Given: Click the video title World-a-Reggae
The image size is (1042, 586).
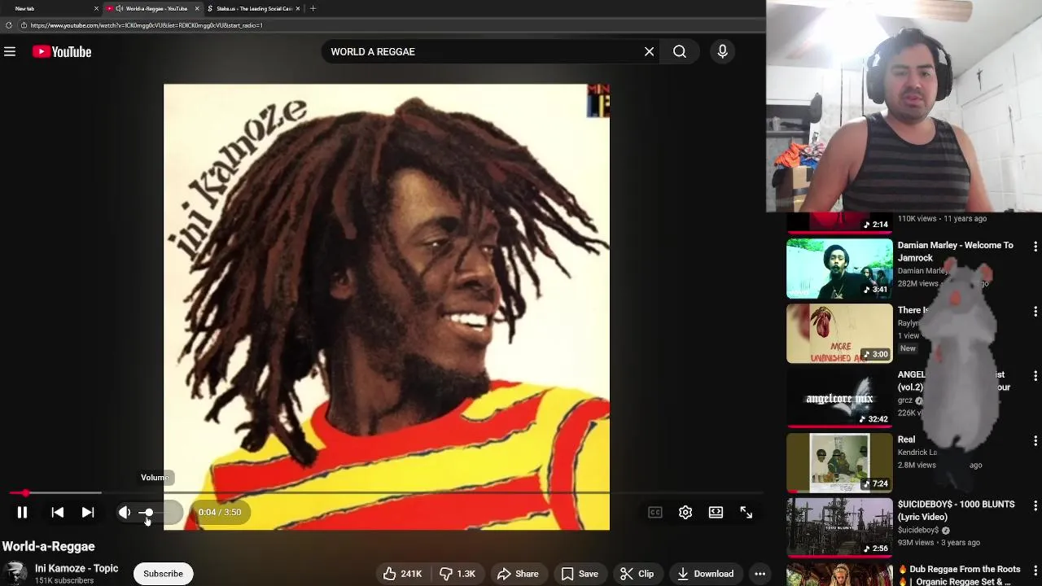Looking at the screenshot, I should point(48,546).
